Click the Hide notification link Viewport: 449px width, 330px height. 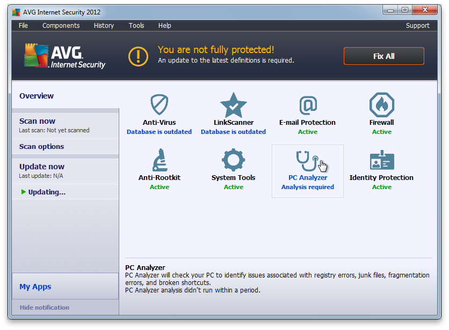coord(45,307)
